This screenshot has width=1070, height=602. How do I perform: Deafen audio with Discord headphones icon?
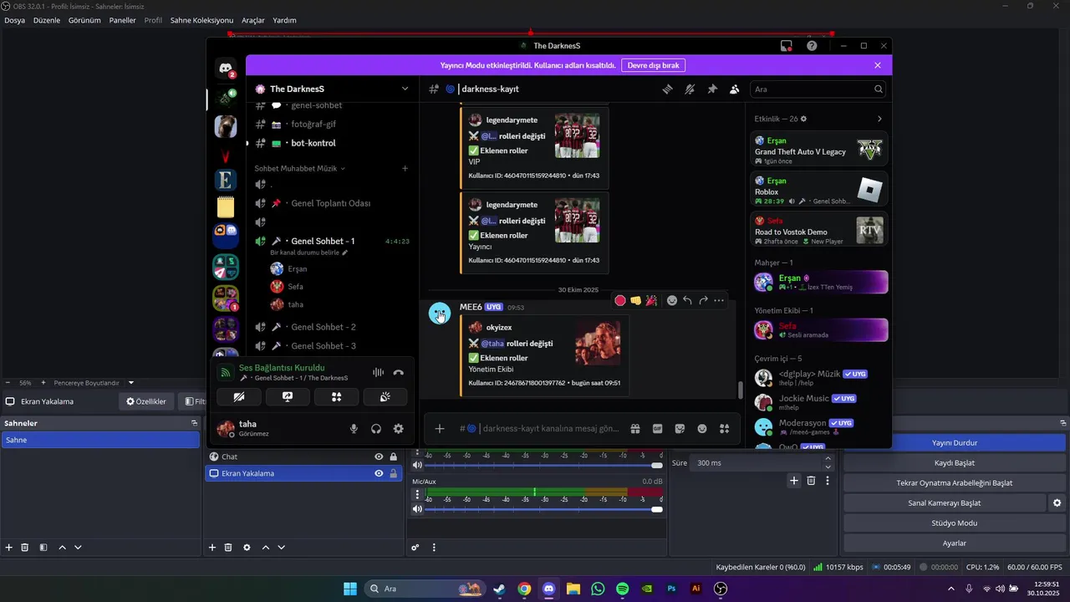[376, 429]
